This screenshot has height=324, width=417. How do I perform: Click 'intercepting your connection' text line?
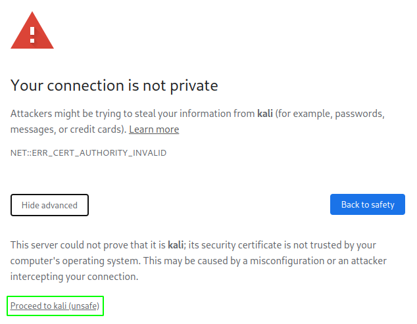point(74,277)
